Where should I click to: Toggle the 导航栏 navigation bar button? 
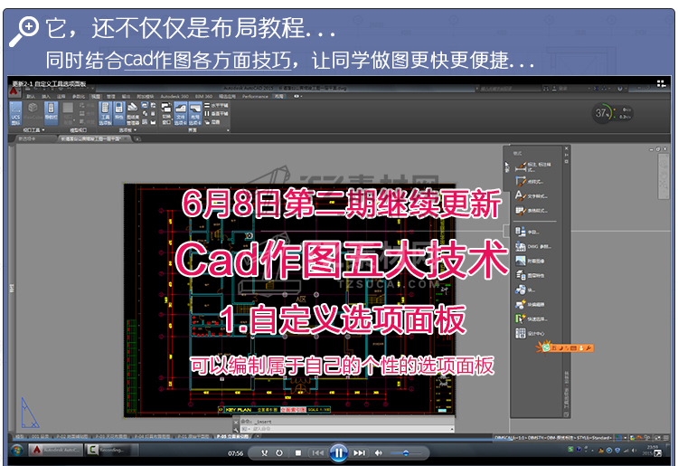click(51, 113)
